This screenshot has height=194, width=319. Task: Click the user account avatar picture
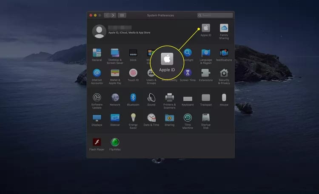(x=99, y=31)
